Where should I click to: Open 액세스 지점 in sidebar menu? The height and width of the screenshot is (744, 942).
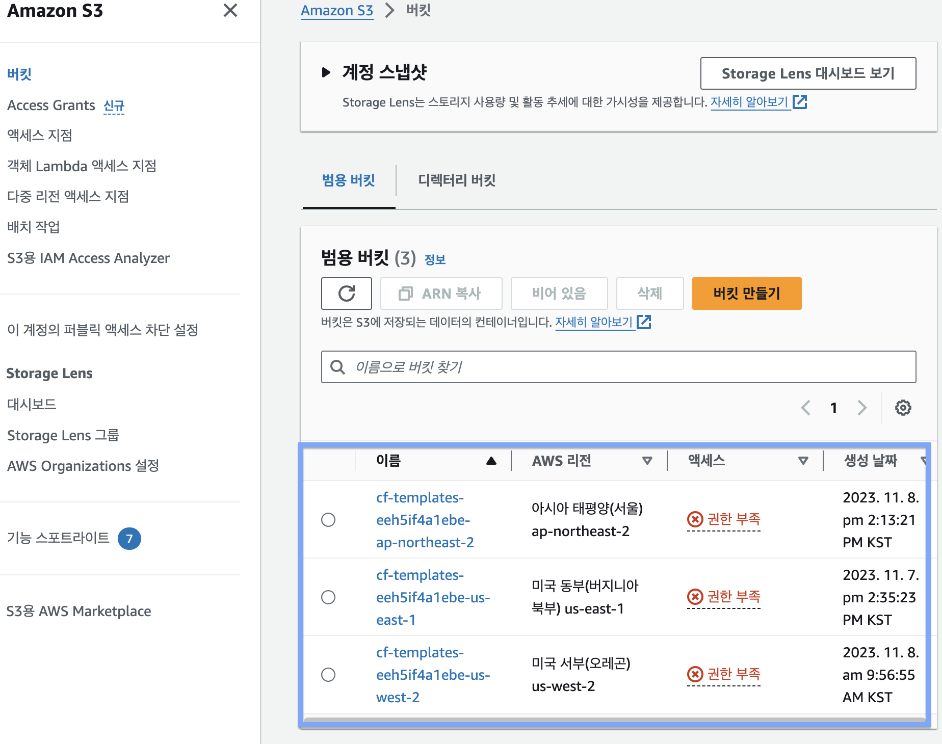pos(40,136)
